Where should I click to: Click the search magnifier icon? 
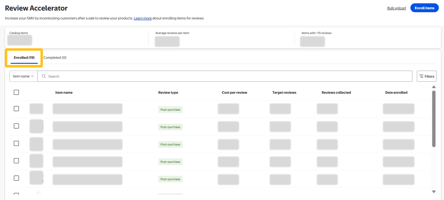[44, 76]
